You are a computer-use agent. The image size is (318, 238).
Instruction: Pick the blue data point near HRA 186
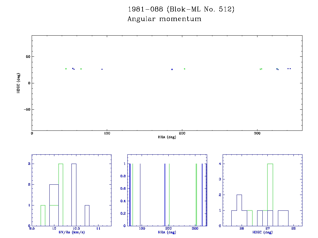pos(172,69)
